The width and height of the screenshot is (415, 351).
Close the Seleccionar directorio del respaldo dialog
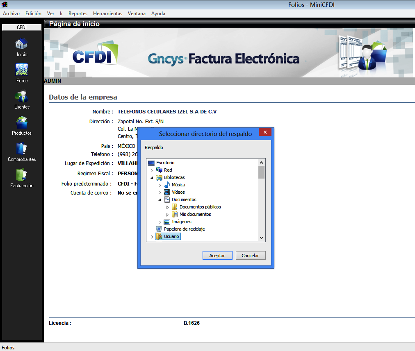click(265, 132)
